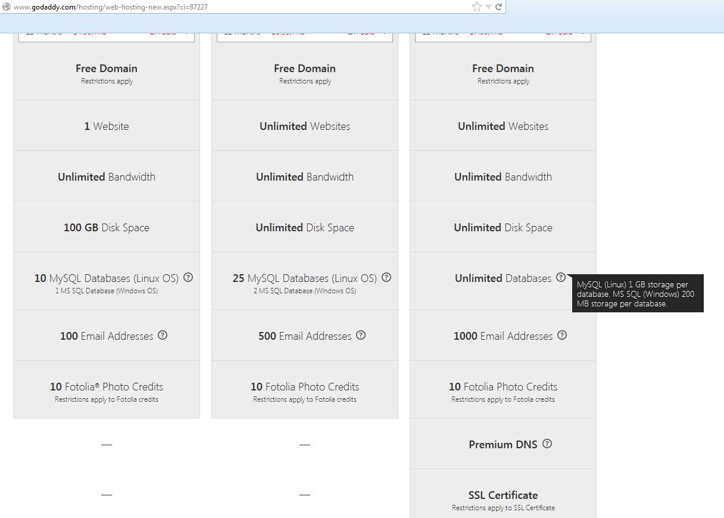
Task: Click the "100 Email Addresses" text
Action: pyautogui.click(x=107, y=336)
